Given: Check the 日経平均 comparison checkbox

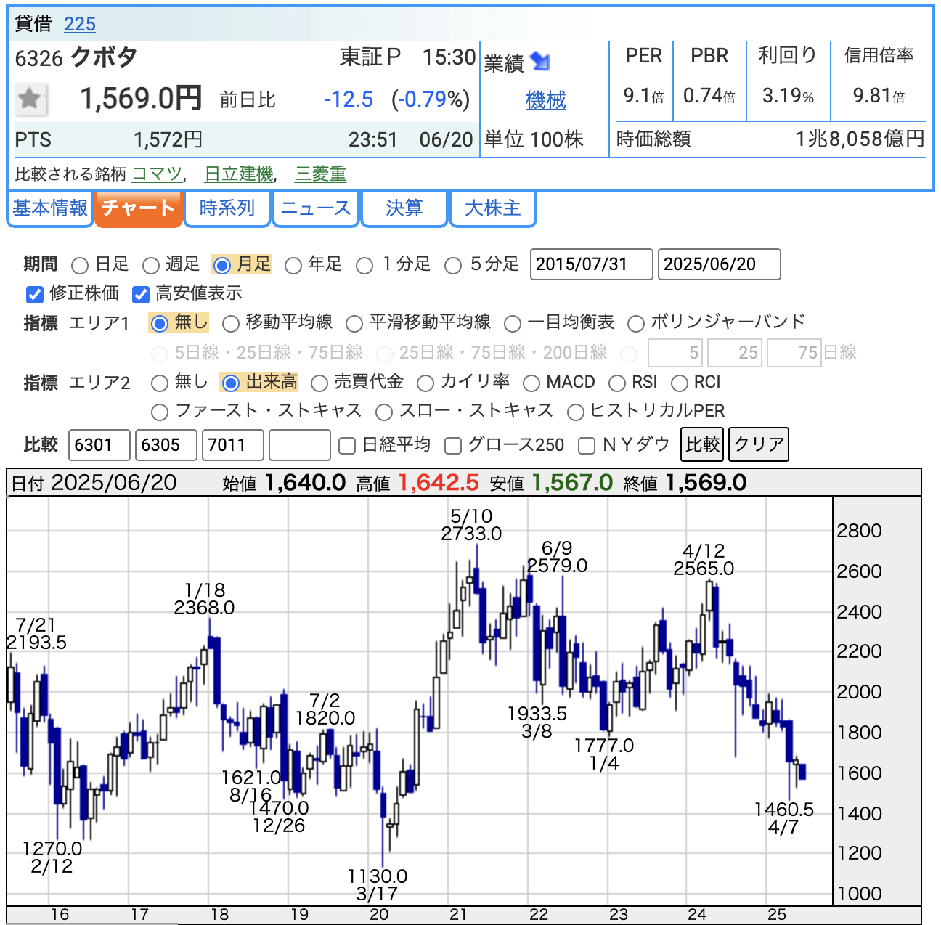Looking at the screenshot, I should coord(347,445).
